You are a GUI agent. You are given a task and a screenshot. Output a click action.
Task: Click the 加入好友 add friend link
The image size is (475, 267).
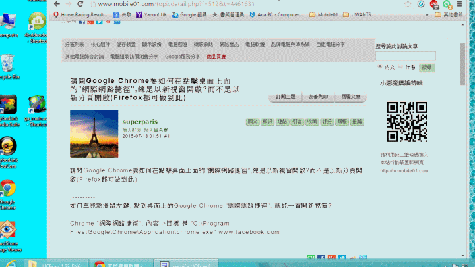point(132,130)
